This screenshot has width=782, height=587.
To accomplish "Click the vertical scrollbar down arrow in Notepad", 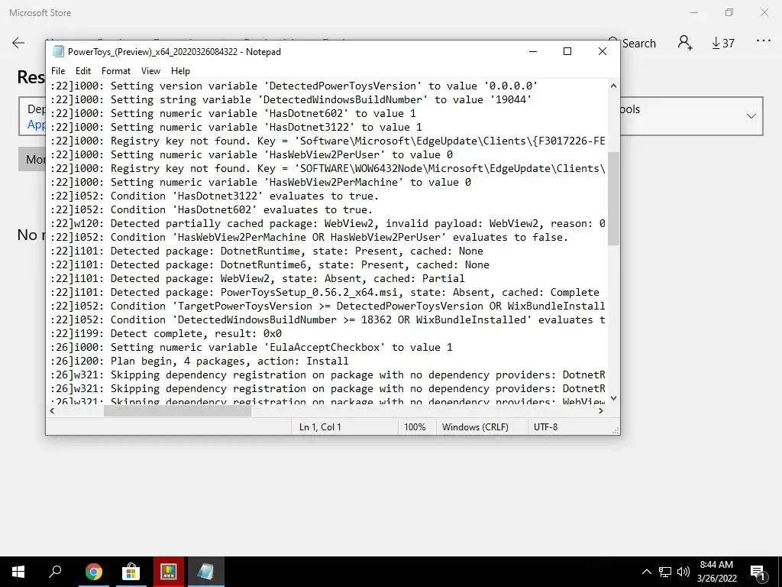I will point(613,398).
